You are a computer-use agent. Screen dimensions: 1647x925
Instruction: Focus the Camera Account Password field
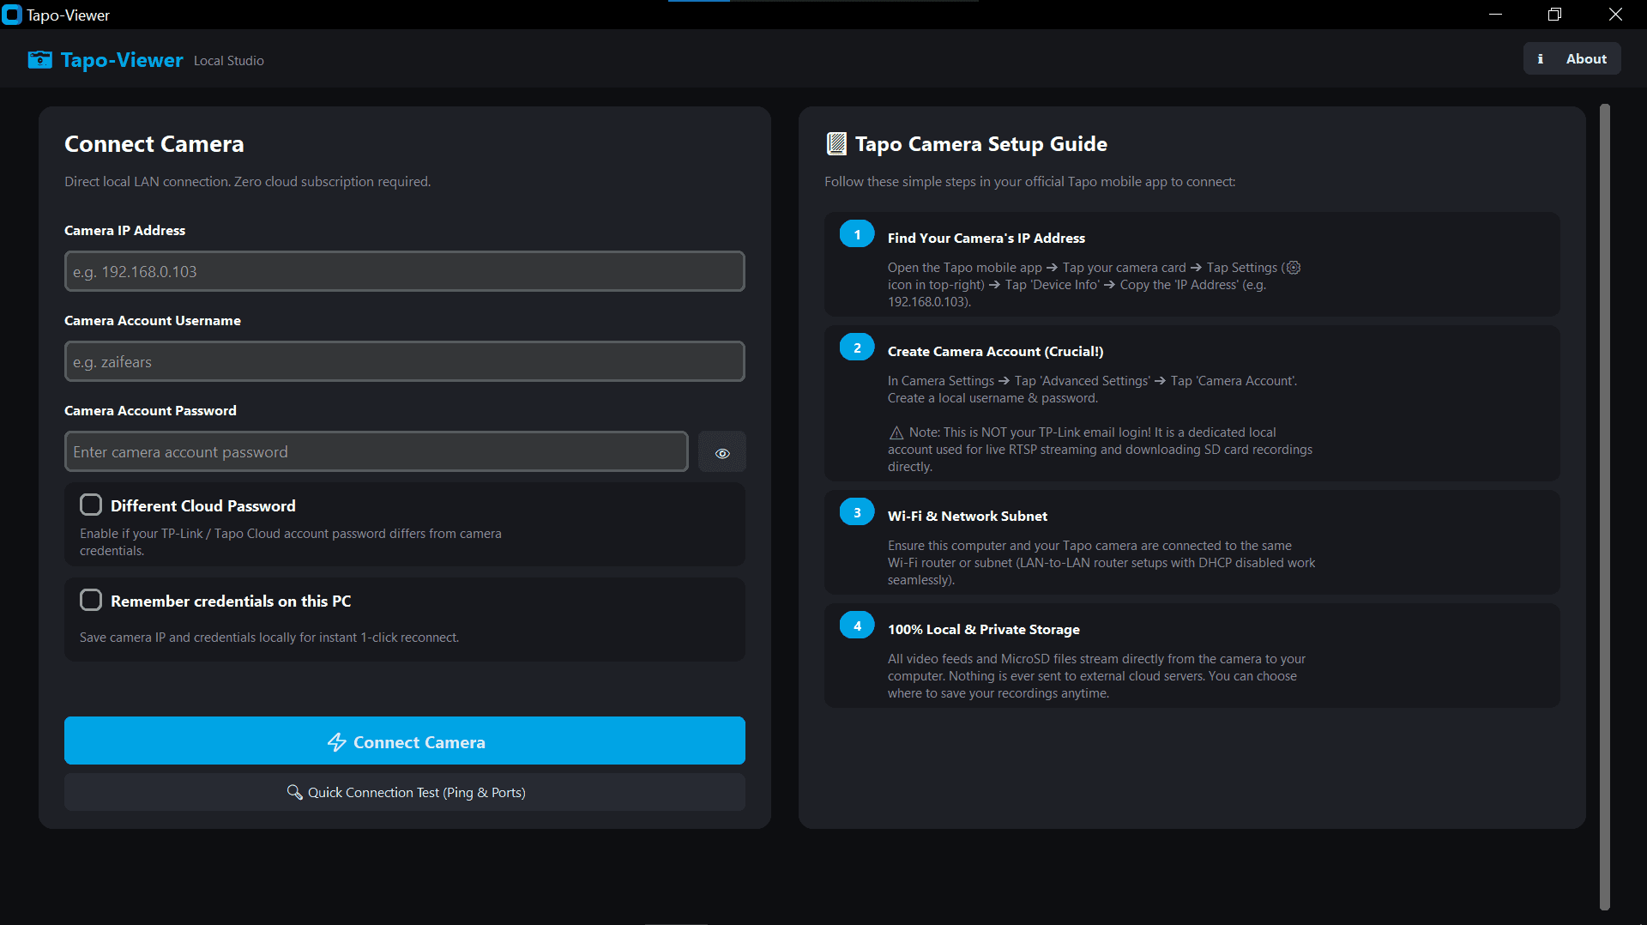click(377, 451)
